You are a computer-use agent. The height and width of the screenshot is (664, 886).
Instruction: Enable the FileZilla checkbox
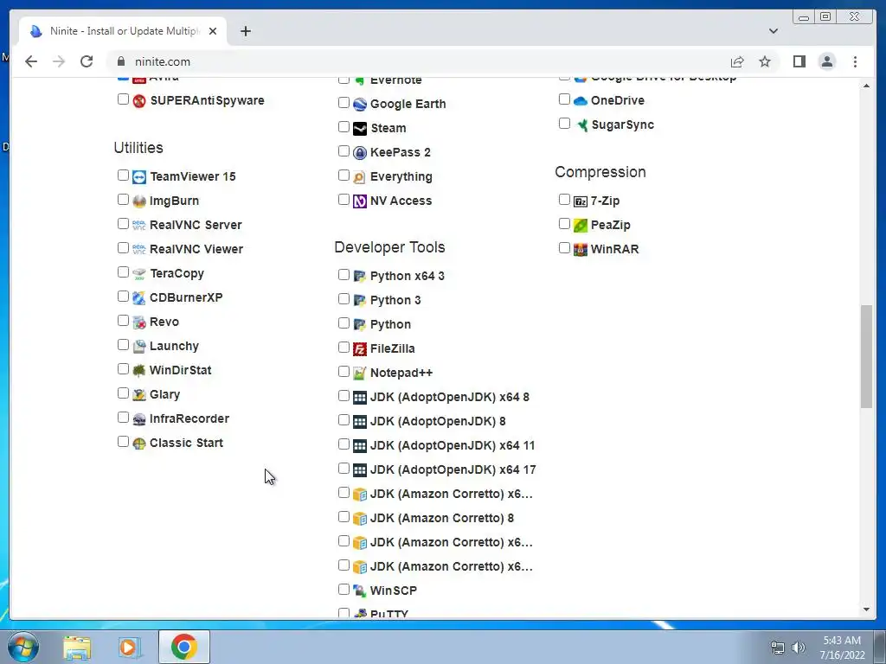coord(343,348)
